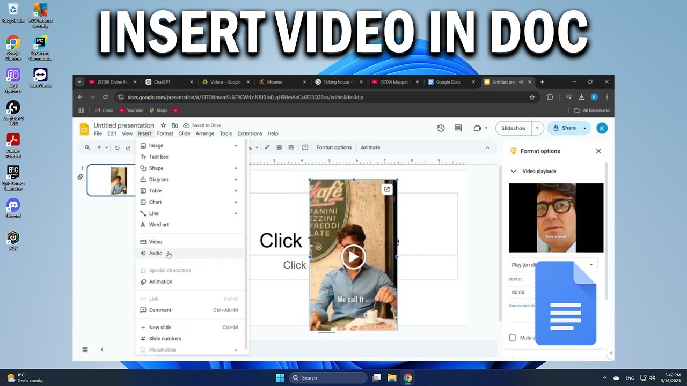Open Slideshow options dropdown arrow
This screenshot has width=687, height=386.
click(x=537, y=128)
